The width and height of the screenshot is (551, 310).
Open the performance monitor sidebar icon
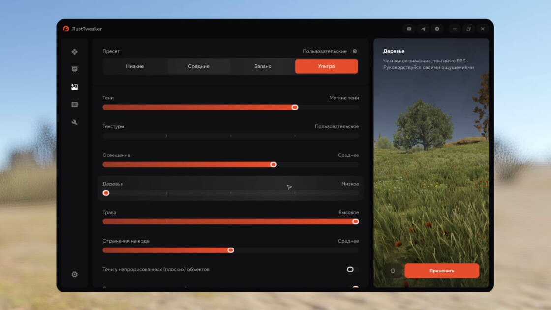point(74,69)
